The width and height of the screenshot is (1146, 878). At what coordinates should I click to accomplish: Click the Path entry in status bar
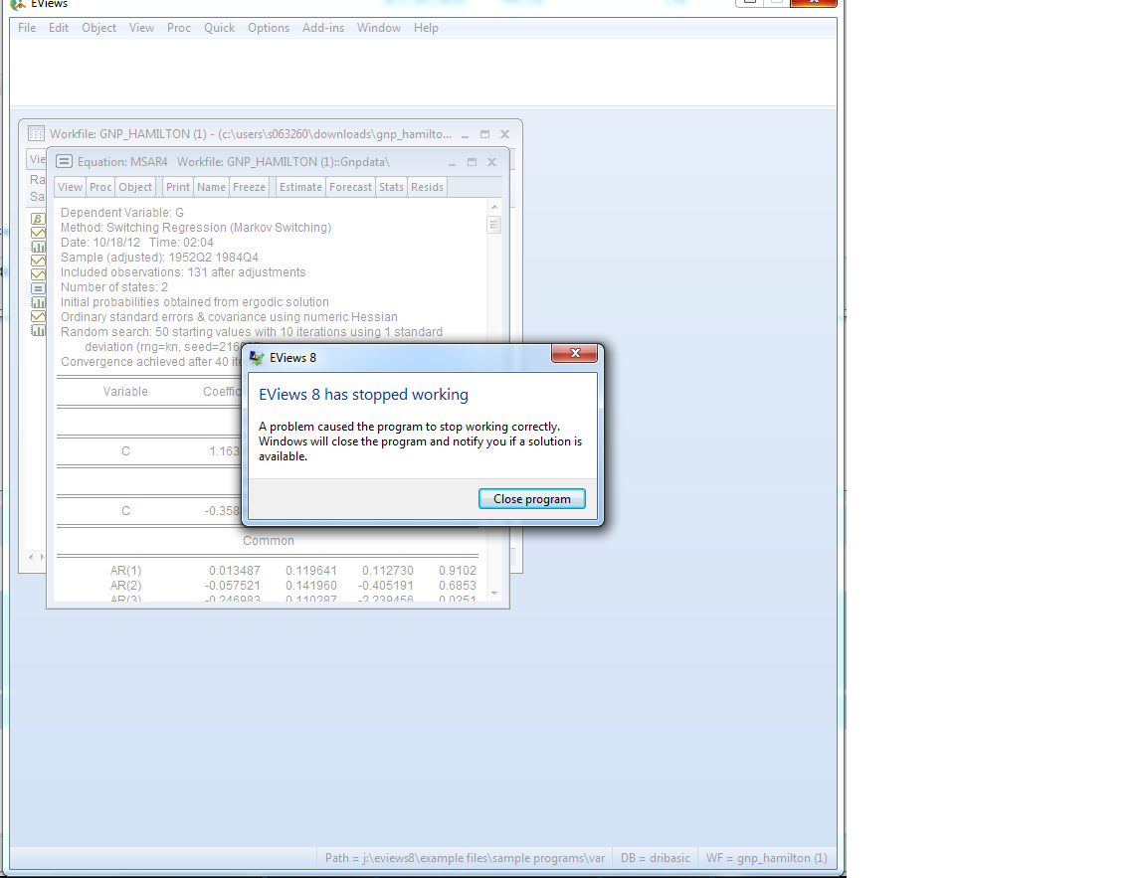(x=465, y=857)
